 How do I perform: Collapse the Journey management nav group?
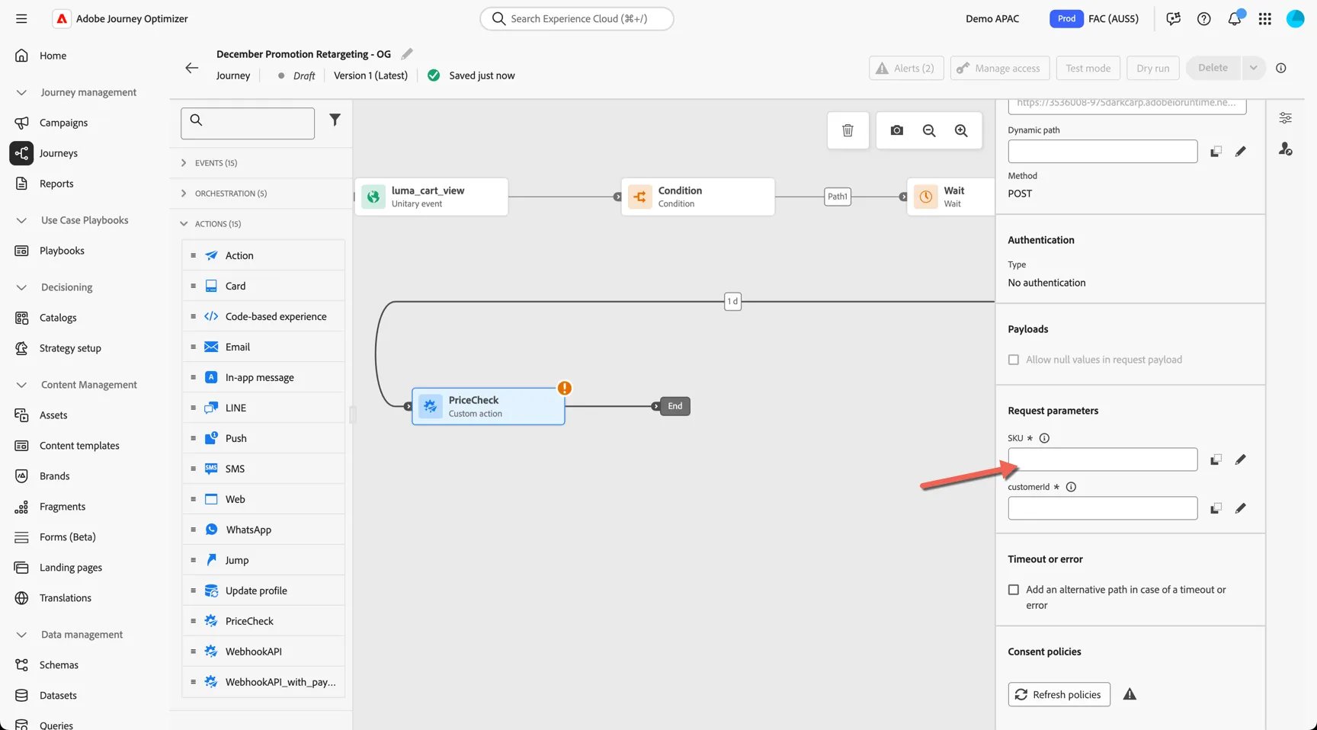[x=21, y=92]
